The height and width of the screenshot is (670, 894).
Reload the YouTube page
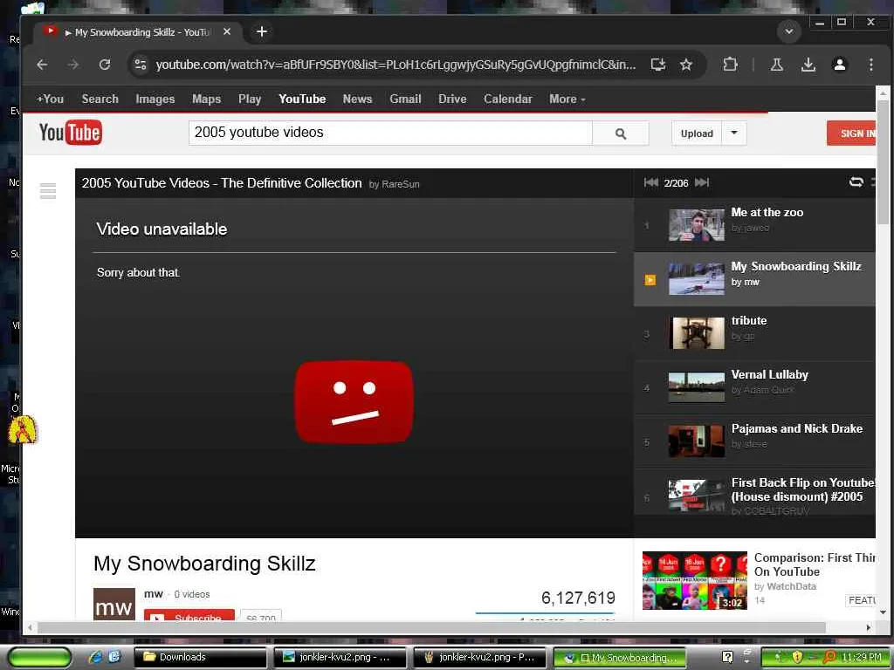click(x=105, y=65)
